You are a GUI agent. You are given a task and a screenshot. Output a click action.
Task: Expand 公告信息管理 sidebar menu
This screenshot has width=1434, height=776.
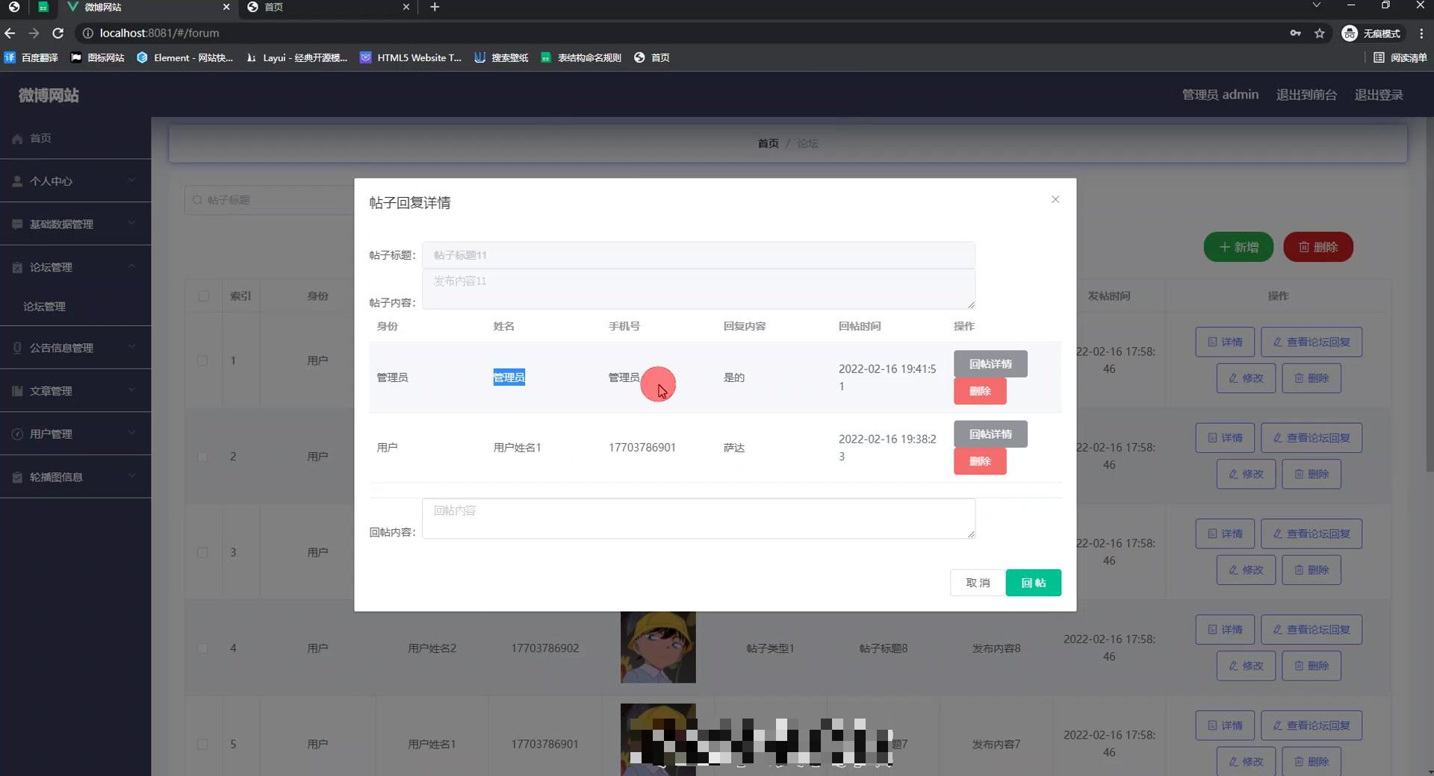click(75, 348)
